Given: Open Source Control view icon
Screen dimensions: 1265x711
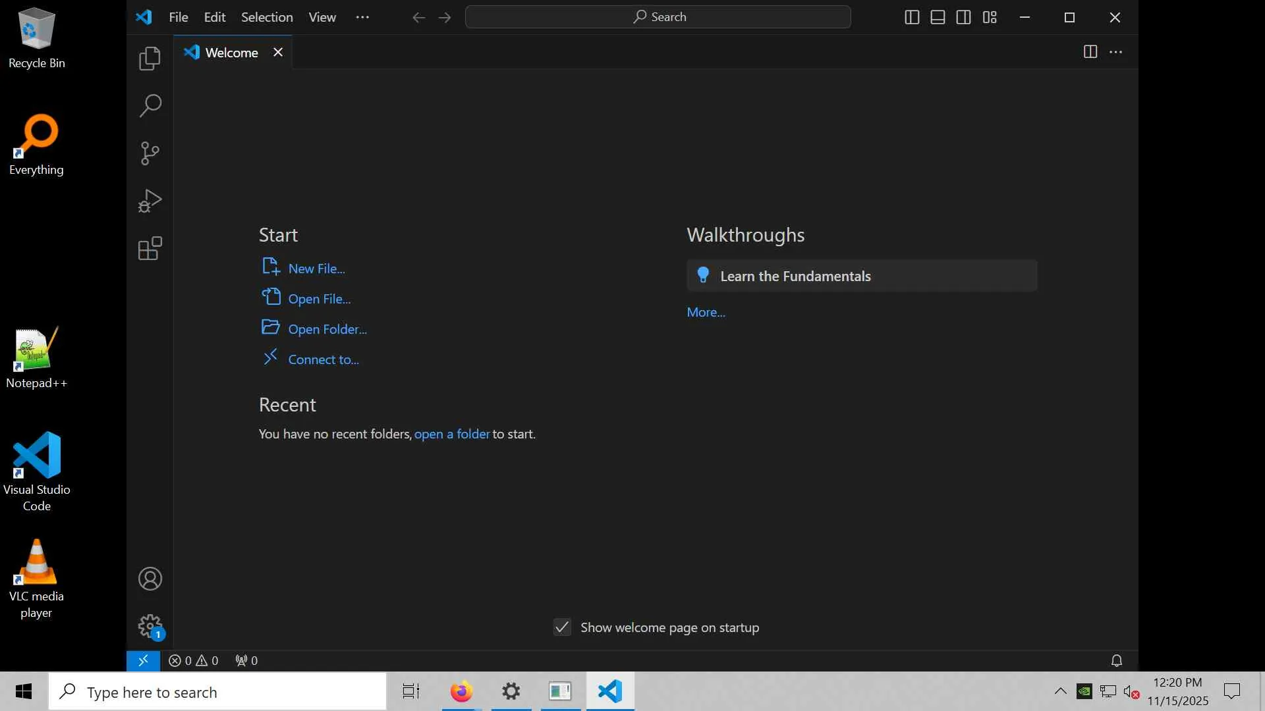Looking at the screenshot, I should pyautogui.click(x=150, y=153).
